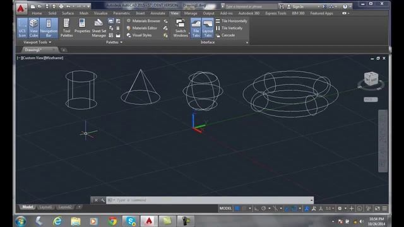Click the search binoculars icon
Screen dimensions: 404x227
click(282, 6)
